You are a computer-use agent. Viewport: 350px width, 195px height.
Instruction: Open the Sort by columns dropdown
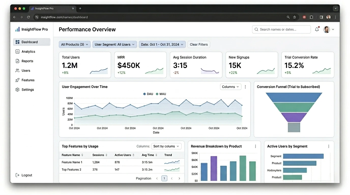pos(166,146)
